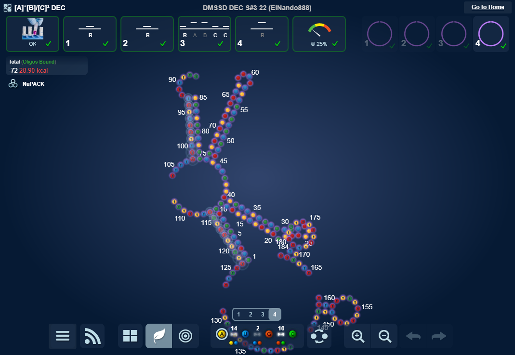Open the main hamburger menu
515x355 pixels.
[x=63, y=336]
